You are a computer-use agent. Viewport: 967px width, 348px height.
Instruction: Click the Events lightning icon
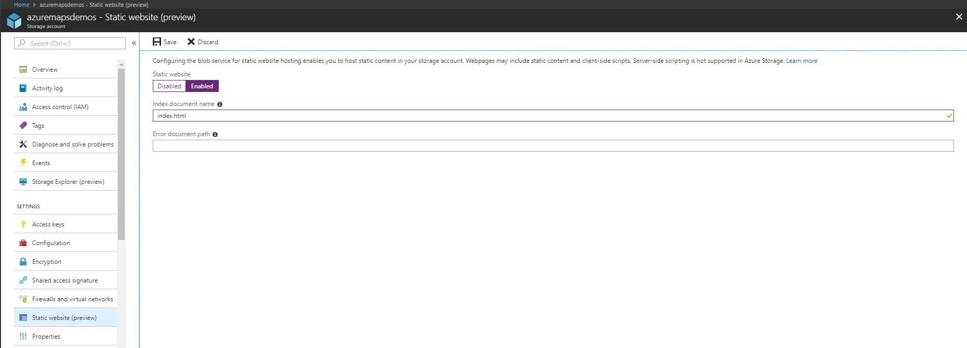[23, 163]
